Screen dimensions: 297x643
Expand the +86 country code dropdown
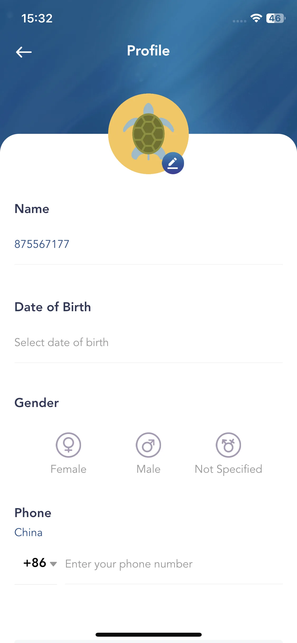tap(40, 563)
